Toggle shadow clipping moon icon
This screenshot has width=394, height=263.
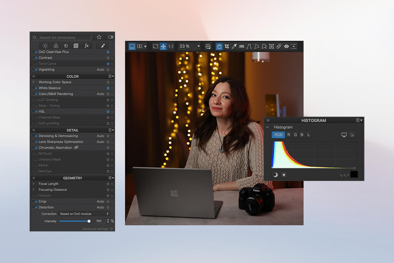(x=275, y=175)
